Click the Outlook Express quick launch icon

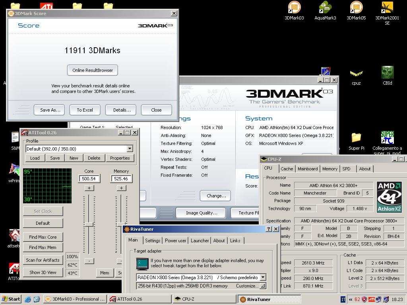(x=37, y=299)
